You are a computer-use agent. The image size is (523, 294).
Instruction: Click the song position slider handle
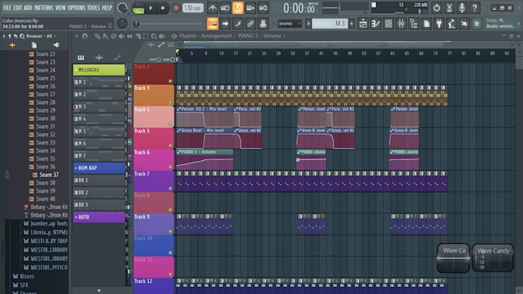[x=136, y=24]
